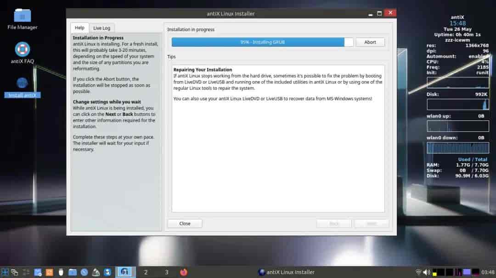Abort the installation

(370, 42)
